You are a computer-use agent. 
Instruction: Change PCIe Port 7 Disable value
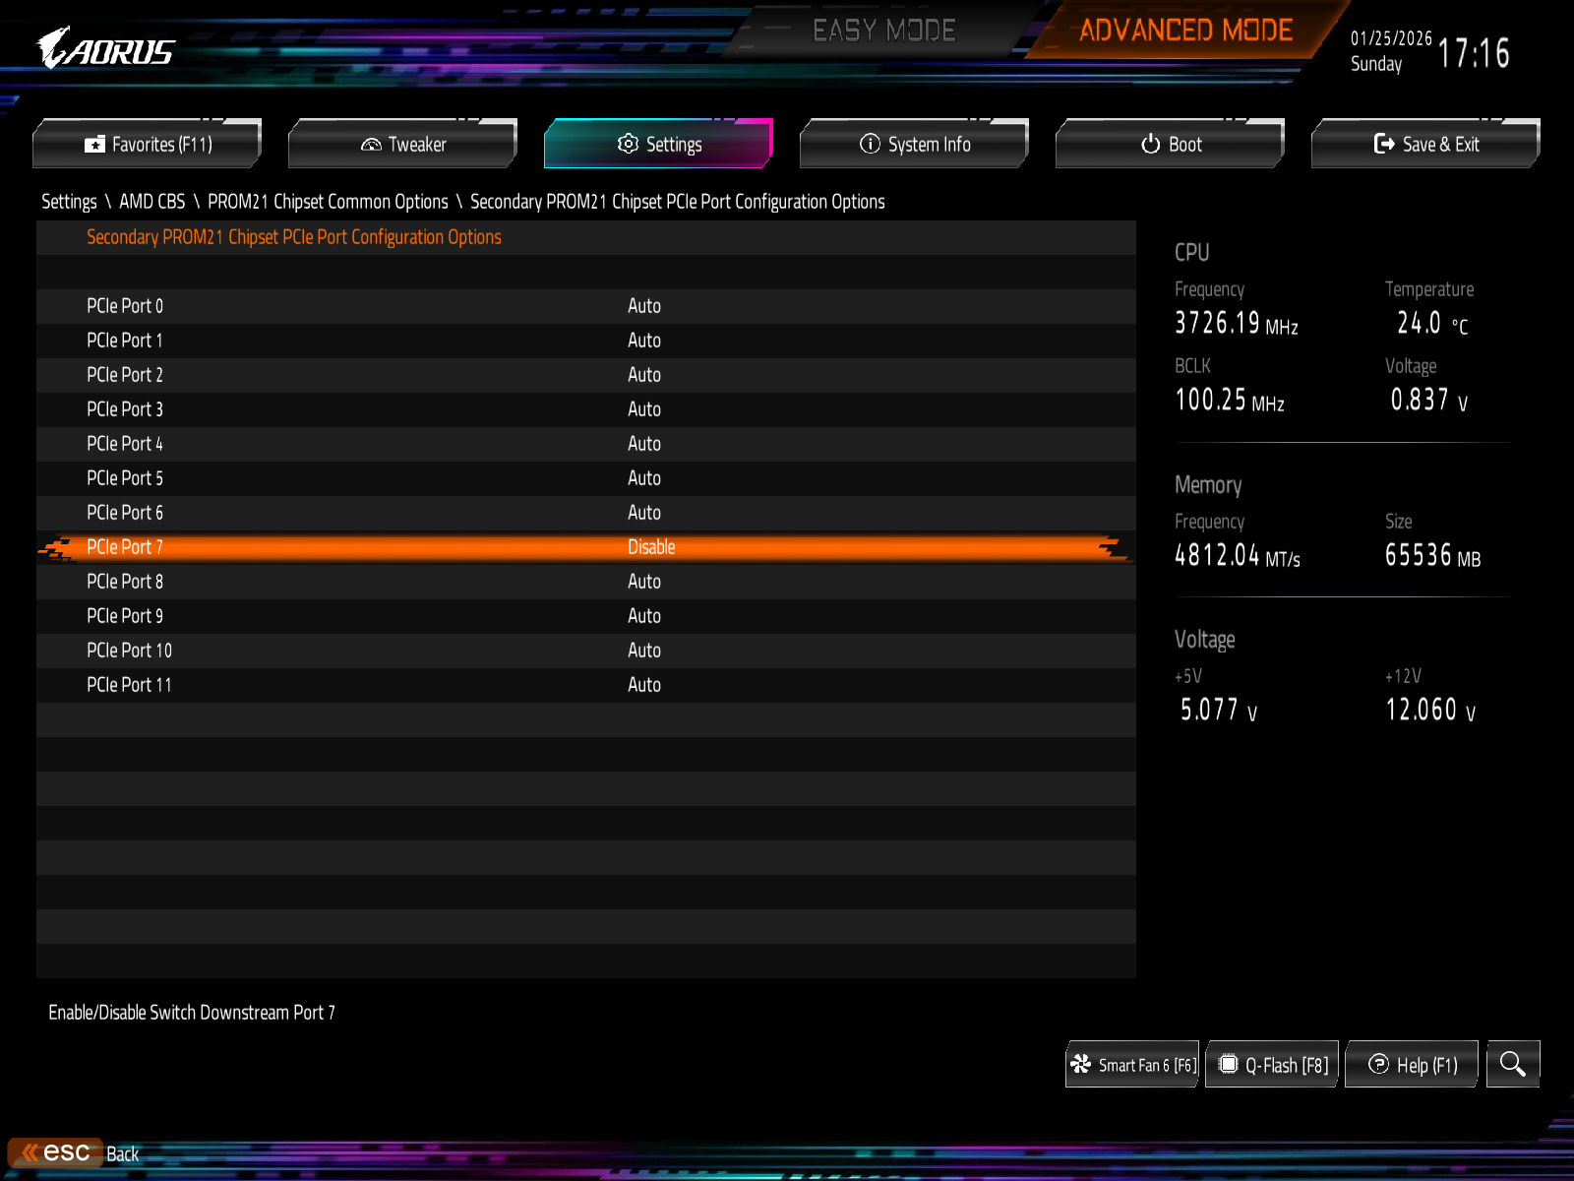tap(651, 547)
